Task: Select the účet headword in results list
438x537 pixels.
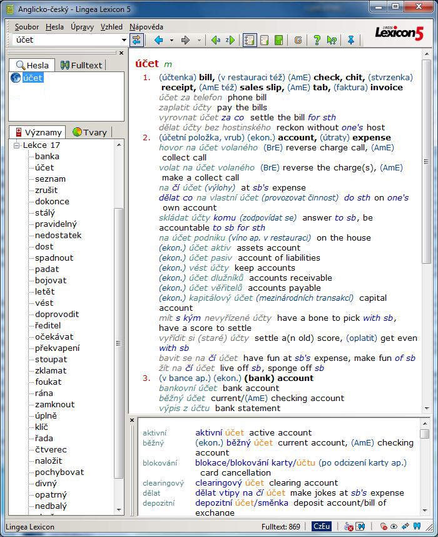Action: click(33, 78)
